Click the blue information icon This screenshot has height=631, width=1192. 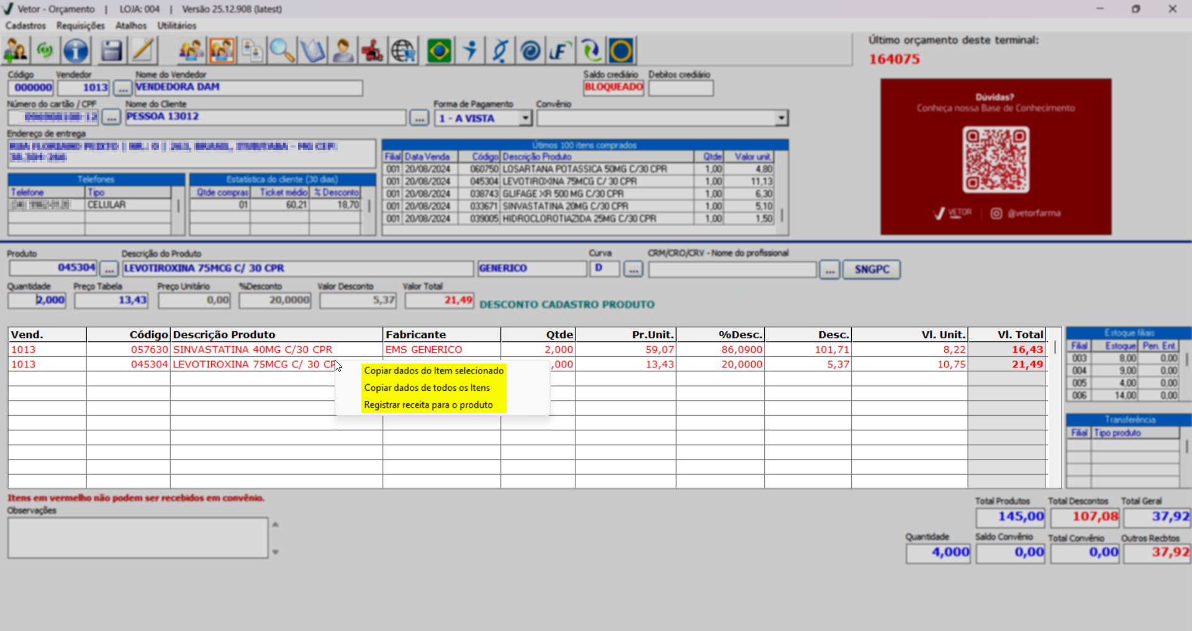click(x=76, y=51)
